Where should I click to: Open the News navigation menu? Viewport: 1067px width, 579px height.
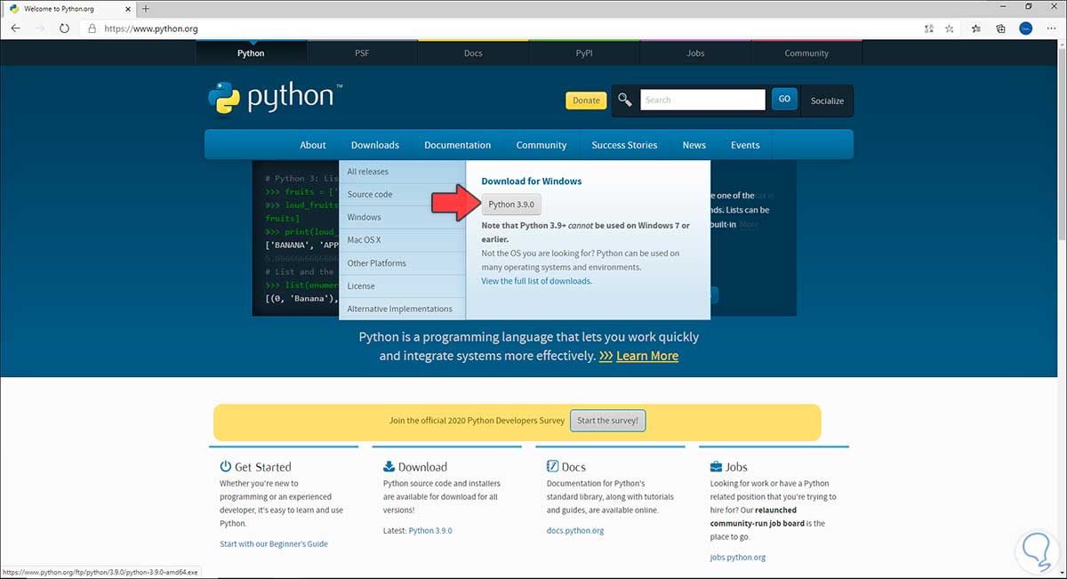[x=694, y=145]
